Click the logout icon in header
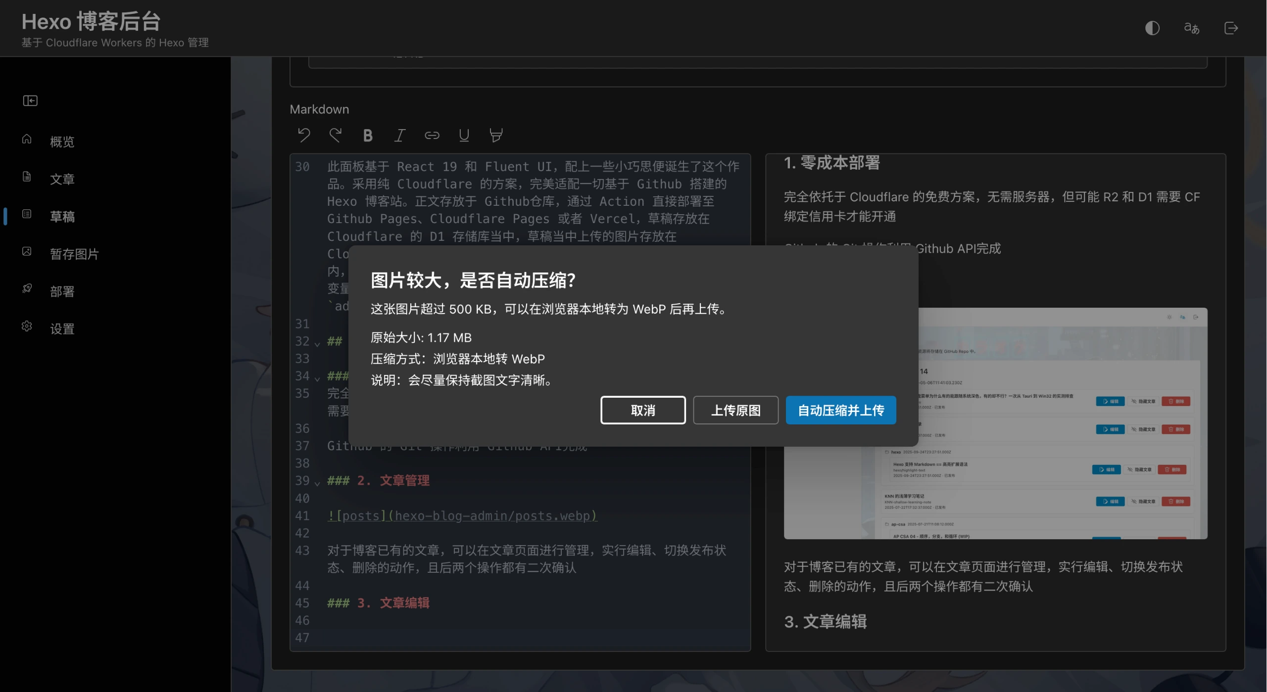Viewport: 1267px width, 692px height. click(x=1231, y=28)
